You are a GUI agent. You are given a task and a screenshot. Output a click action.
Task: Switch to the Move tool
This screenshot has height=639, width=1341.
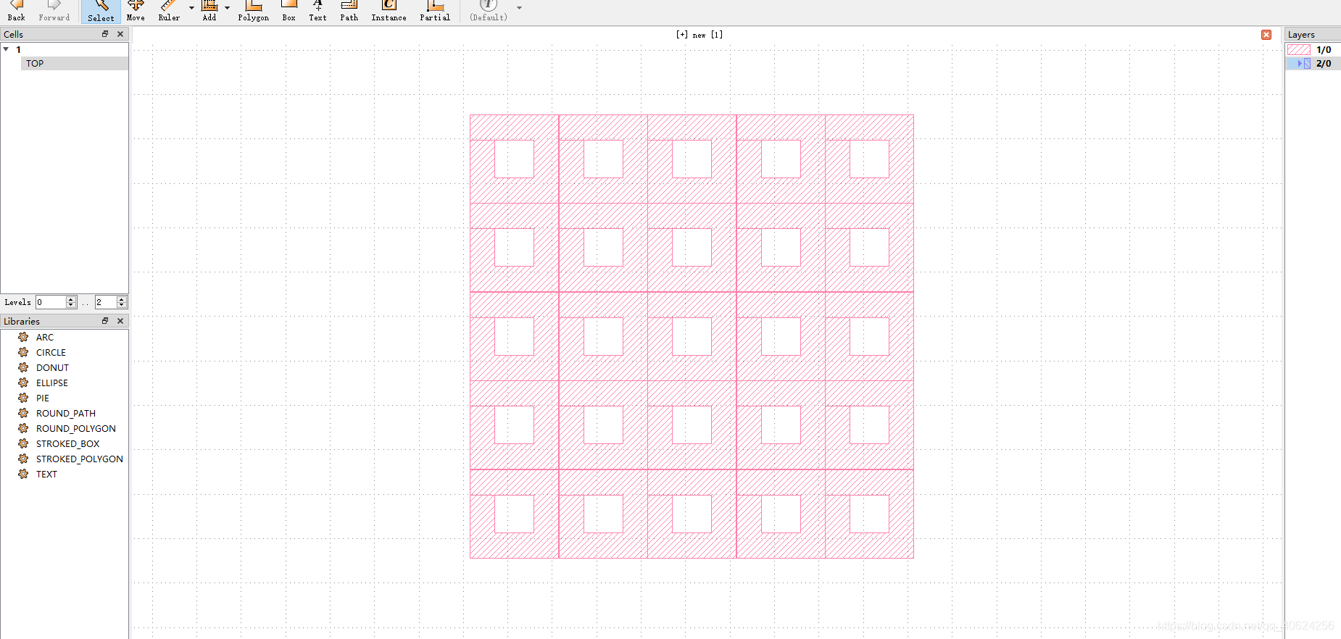tap(136, 11)
